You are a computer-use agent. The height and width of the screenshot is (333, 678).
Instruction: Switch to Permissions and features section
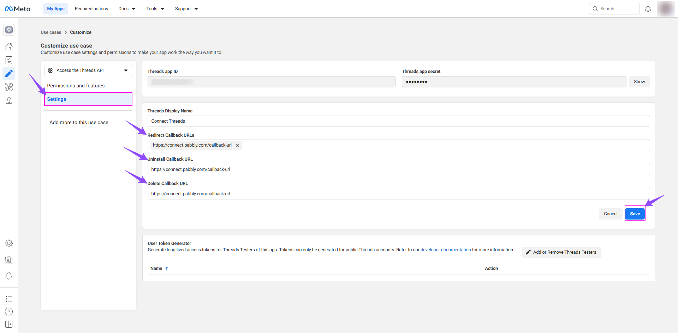click(76, 86)
